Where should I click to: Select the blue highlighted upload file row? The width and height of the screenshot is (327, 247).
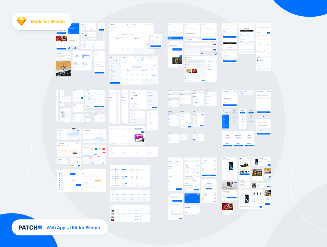click(x=175, y=38)
